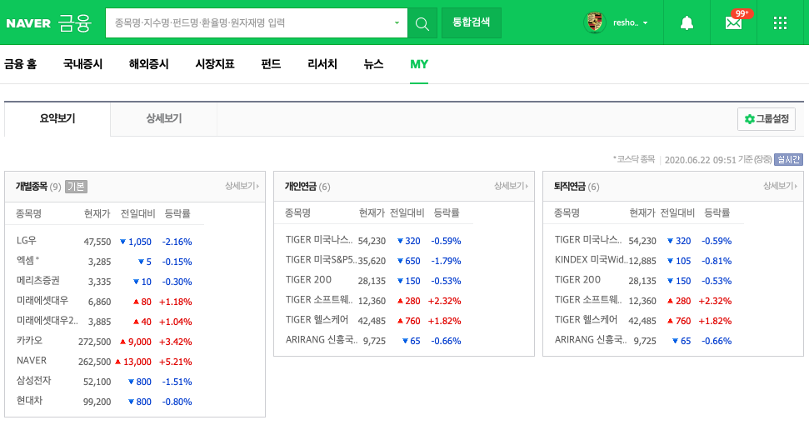Go to the 금융 홈 menu
This screenshot has width=809, height=425.
point(21,64)
